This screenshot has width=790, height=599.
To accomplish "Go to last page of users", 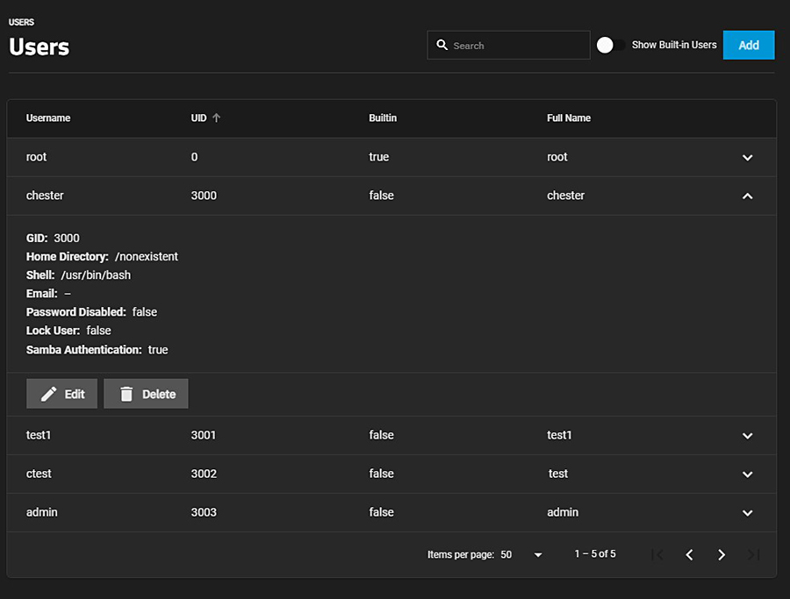I will [x=754, y=554].
